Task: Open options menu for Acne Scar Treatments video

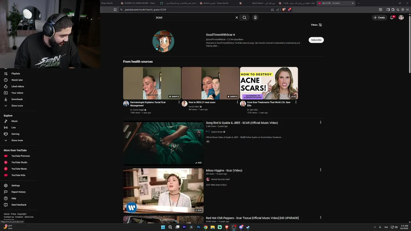Action: coord(296,102)
